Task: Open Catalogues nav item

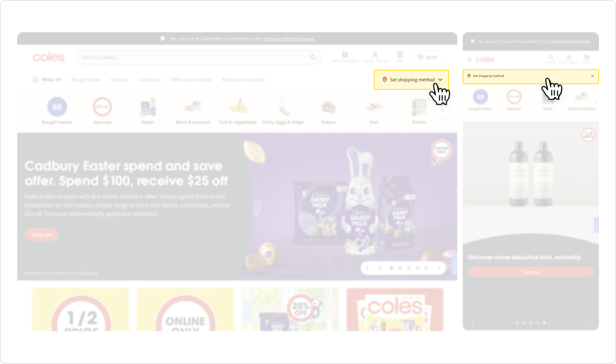Action: 149,80
